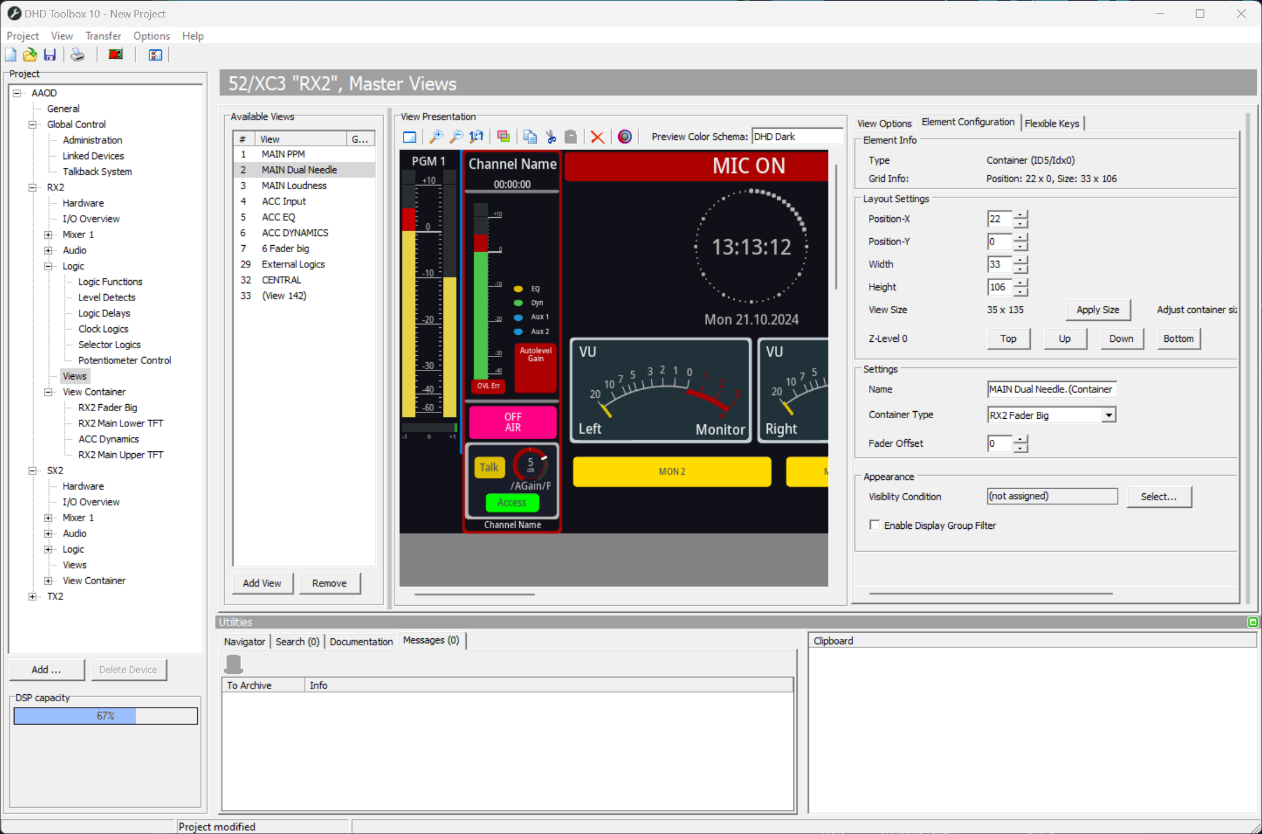Select MAIN Loudness in Available Views list
Screen dimensions: 1262x834
(x=294, y=185)
